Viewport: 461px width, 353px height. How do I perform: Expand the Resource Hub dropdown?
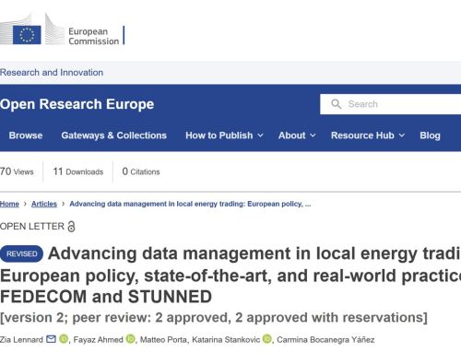[368, 135]
